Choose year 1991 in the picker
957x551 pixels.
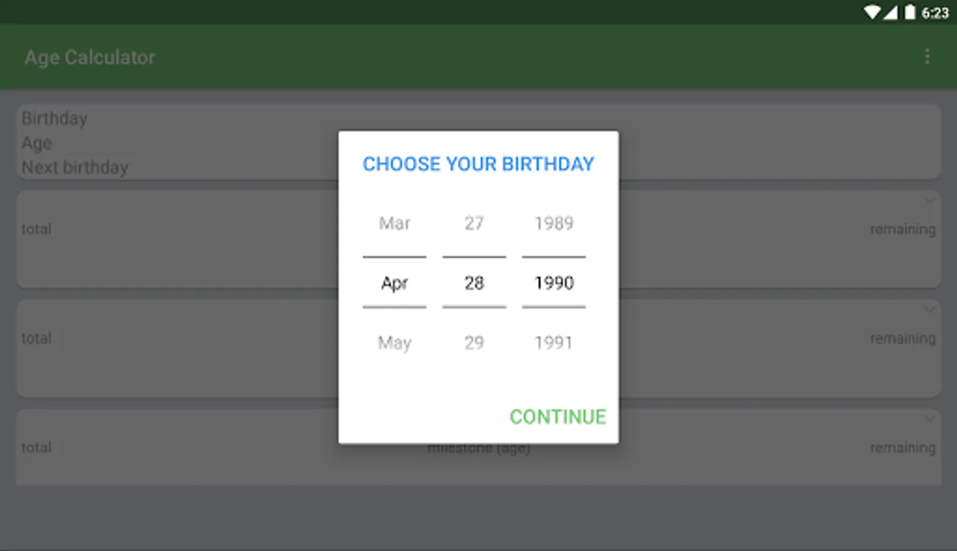pos(554,343)
